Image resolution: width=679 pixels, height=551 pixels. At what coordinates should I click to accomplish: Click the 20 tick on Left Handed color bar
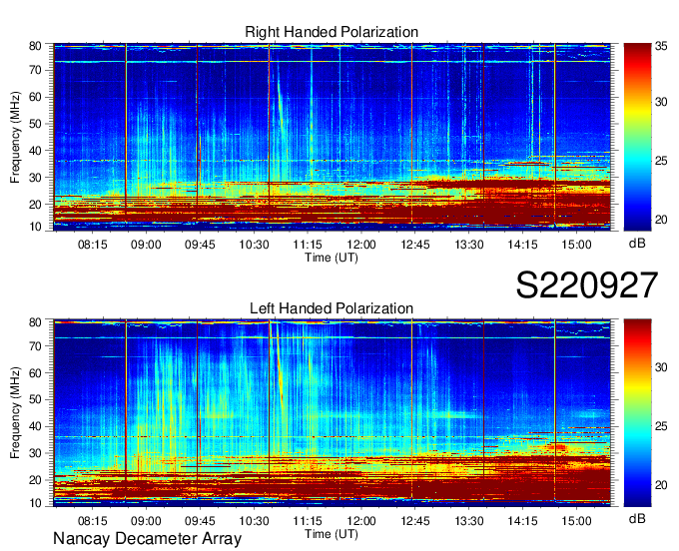coord(661,485)
